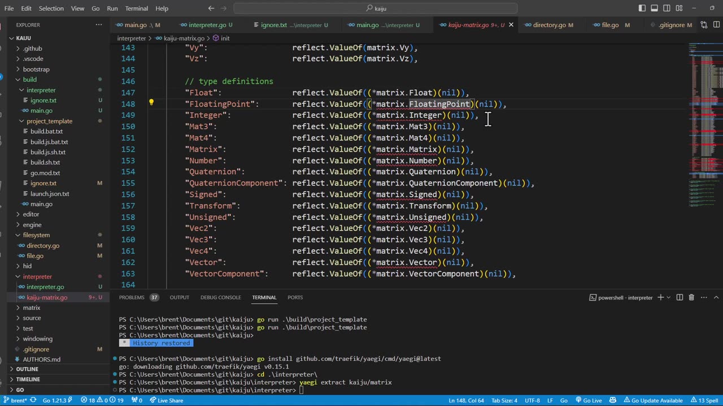Click the init breadcrumb segment
Screen dimensions: 723x406
click(221, 38)
